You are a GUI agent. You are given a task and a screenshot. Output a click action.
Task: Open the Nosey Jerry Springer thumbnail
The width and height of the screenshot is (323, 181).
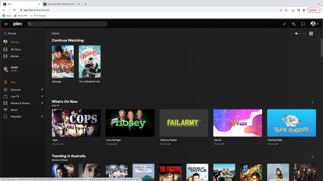coord(130,123)
